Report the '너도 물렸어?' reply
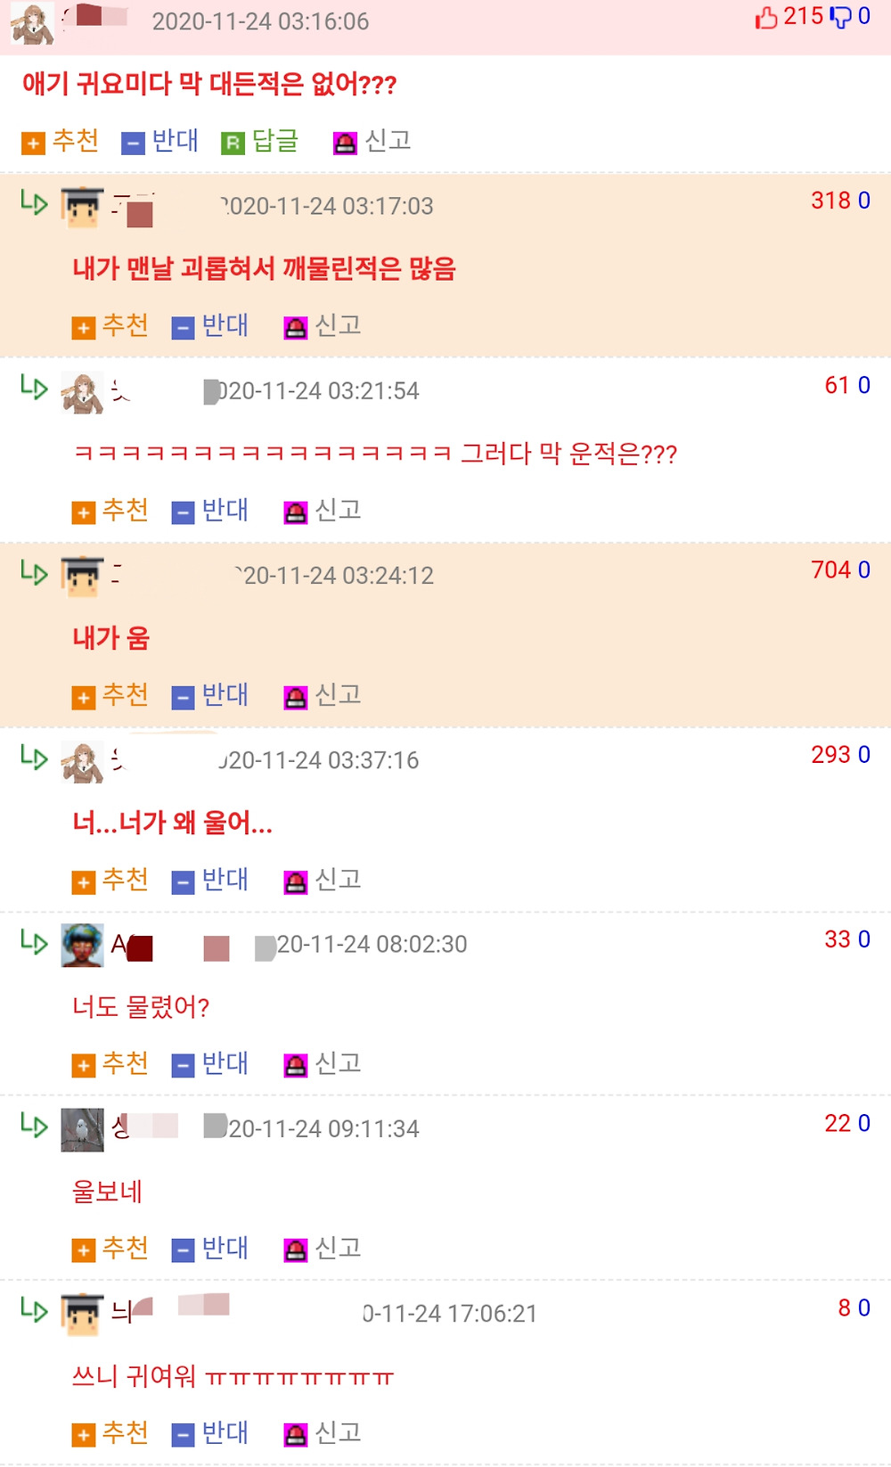Image resolution: width=891 pixels, height=1467 pixels. [x=323, y=1064]
